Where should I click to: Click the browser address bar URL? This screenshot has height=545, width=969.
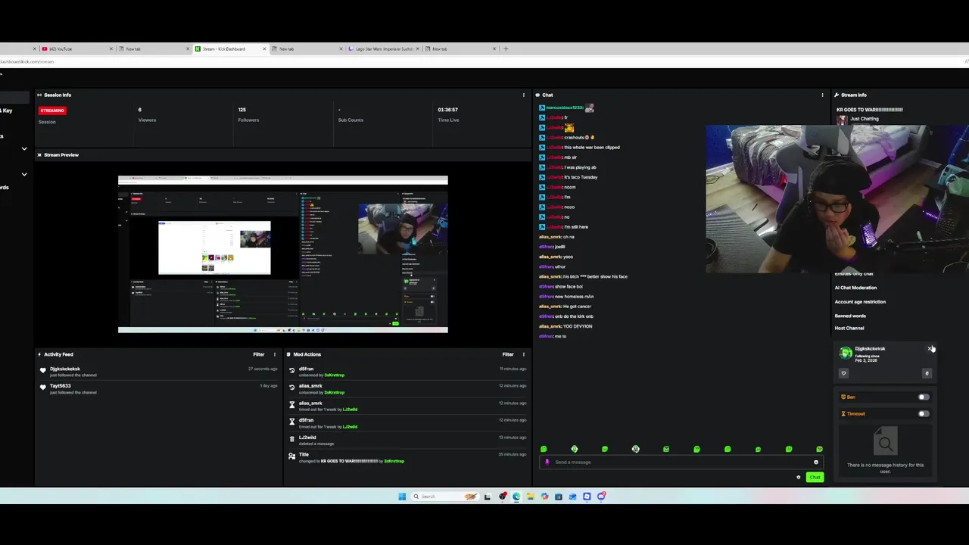pyautogui.click(x=26, y=61)
